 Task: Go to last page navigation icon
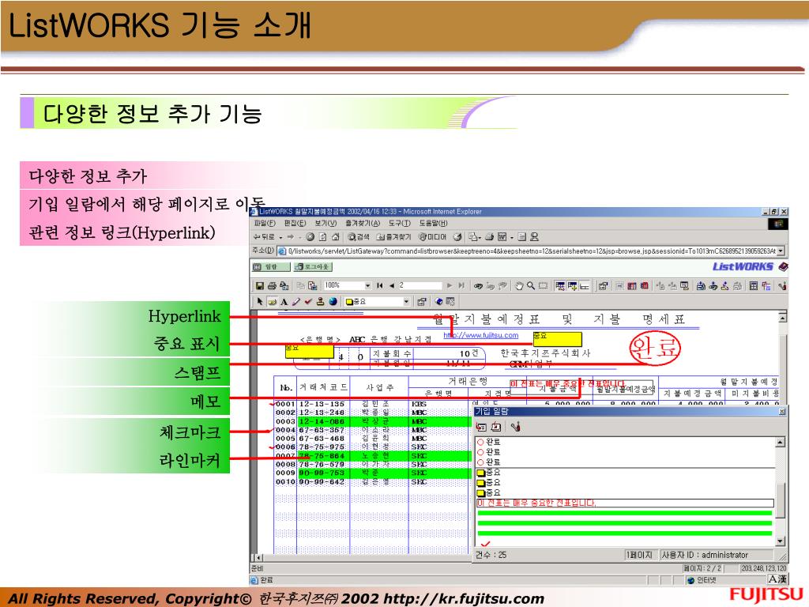tap(461, 285)
